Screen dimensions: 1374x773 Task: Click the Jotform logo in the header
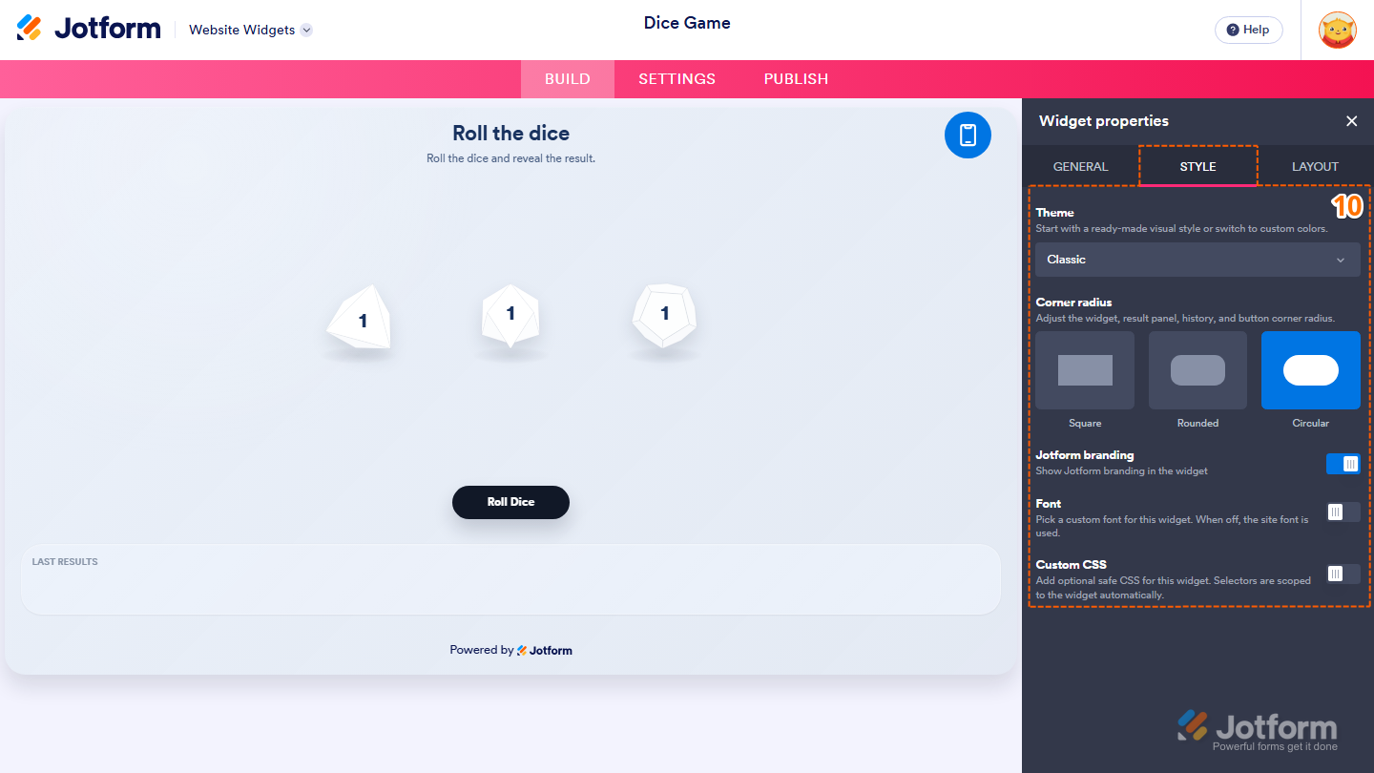pos(89,29)
